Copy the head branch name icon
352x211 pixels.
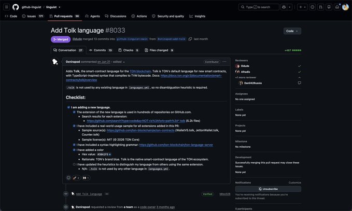click(x=190, y=39)
